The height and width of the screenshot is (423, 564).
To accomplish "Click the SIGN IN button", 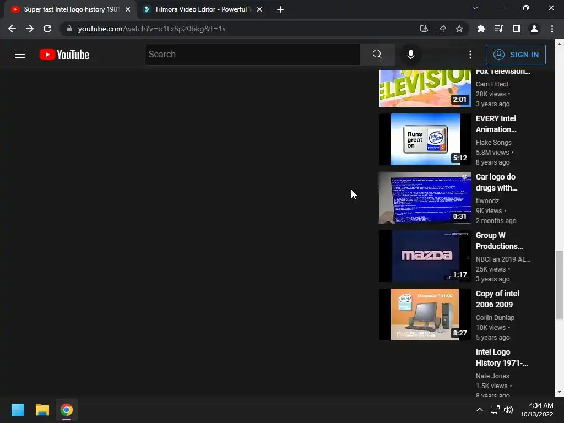I will point(516,55).
